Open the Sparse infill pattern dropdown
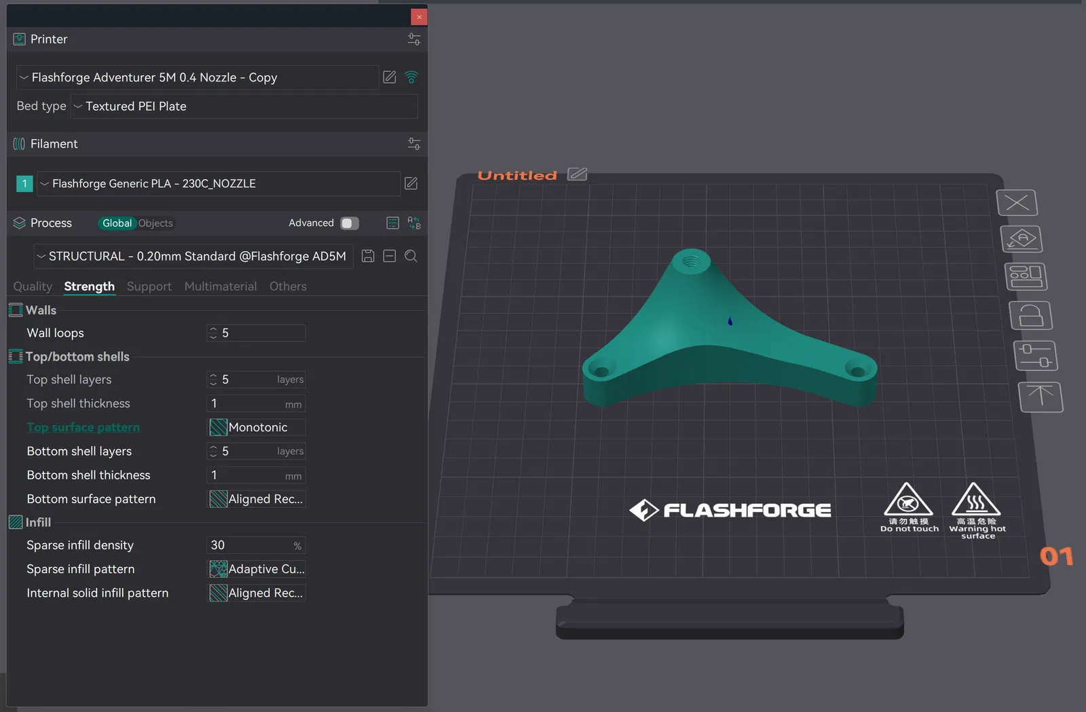This screenshot has width=1086, height=712. pos(256,569)
